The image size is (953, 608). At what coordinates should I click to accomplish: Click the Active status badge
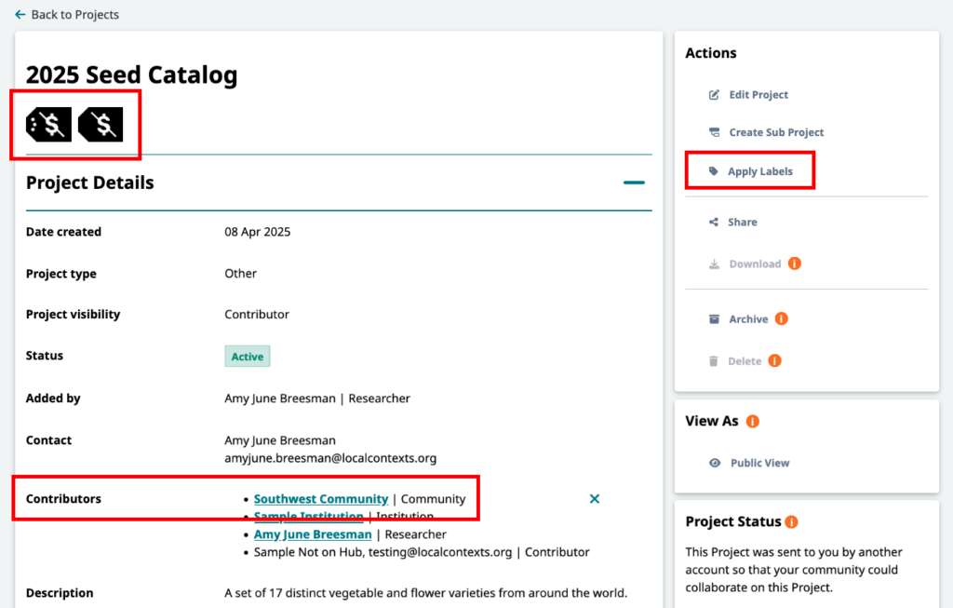(248, 357)
